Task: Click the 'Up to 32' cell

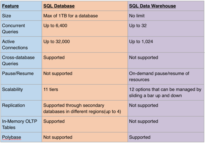Action: (x=166, y=28)
